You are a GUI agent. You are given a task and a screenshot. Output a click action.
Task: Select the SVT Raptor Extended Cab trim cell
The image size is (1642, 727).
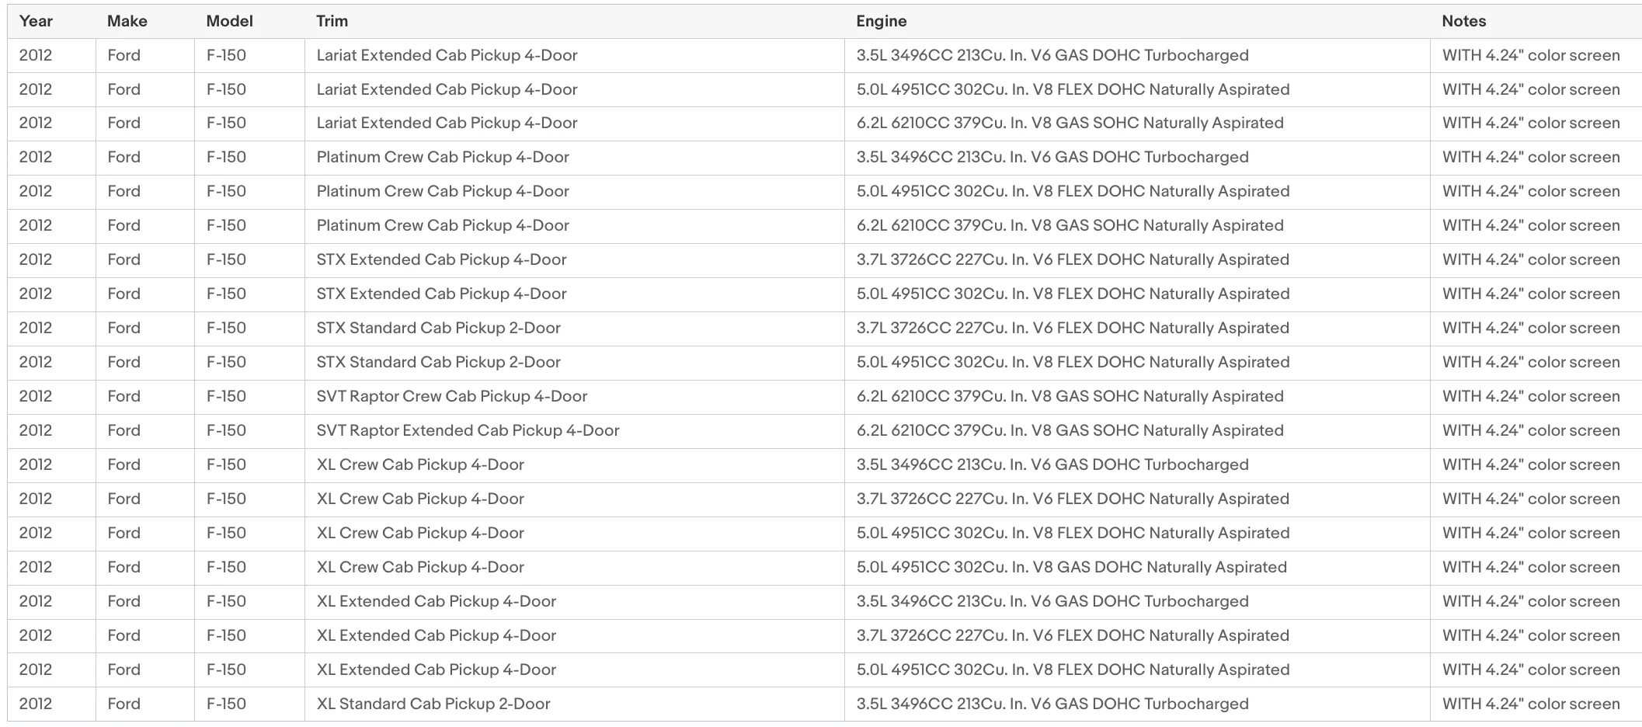575,431
